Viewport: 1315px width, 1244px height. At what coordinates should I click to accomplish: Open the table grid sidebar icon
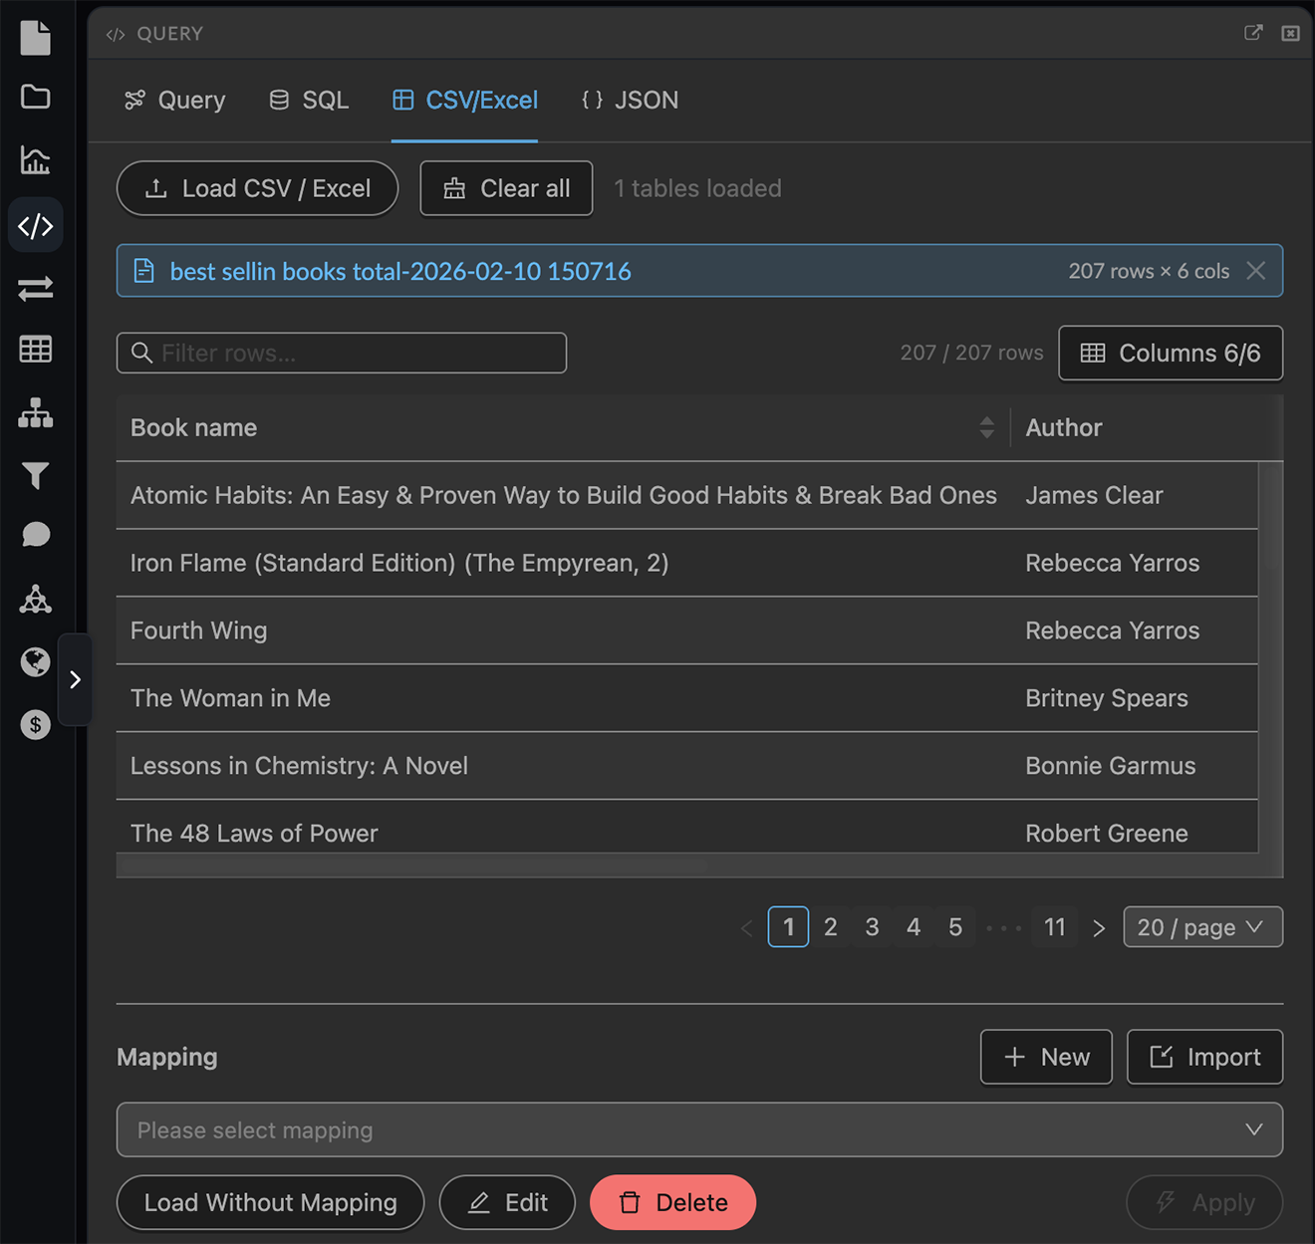tap(35, 350)
